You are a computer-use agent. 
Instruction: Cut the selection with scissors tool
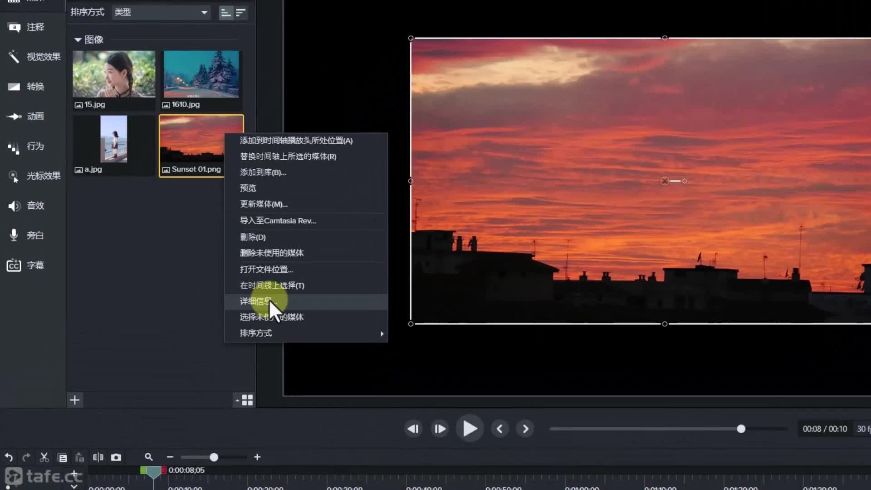coord(44,457)
